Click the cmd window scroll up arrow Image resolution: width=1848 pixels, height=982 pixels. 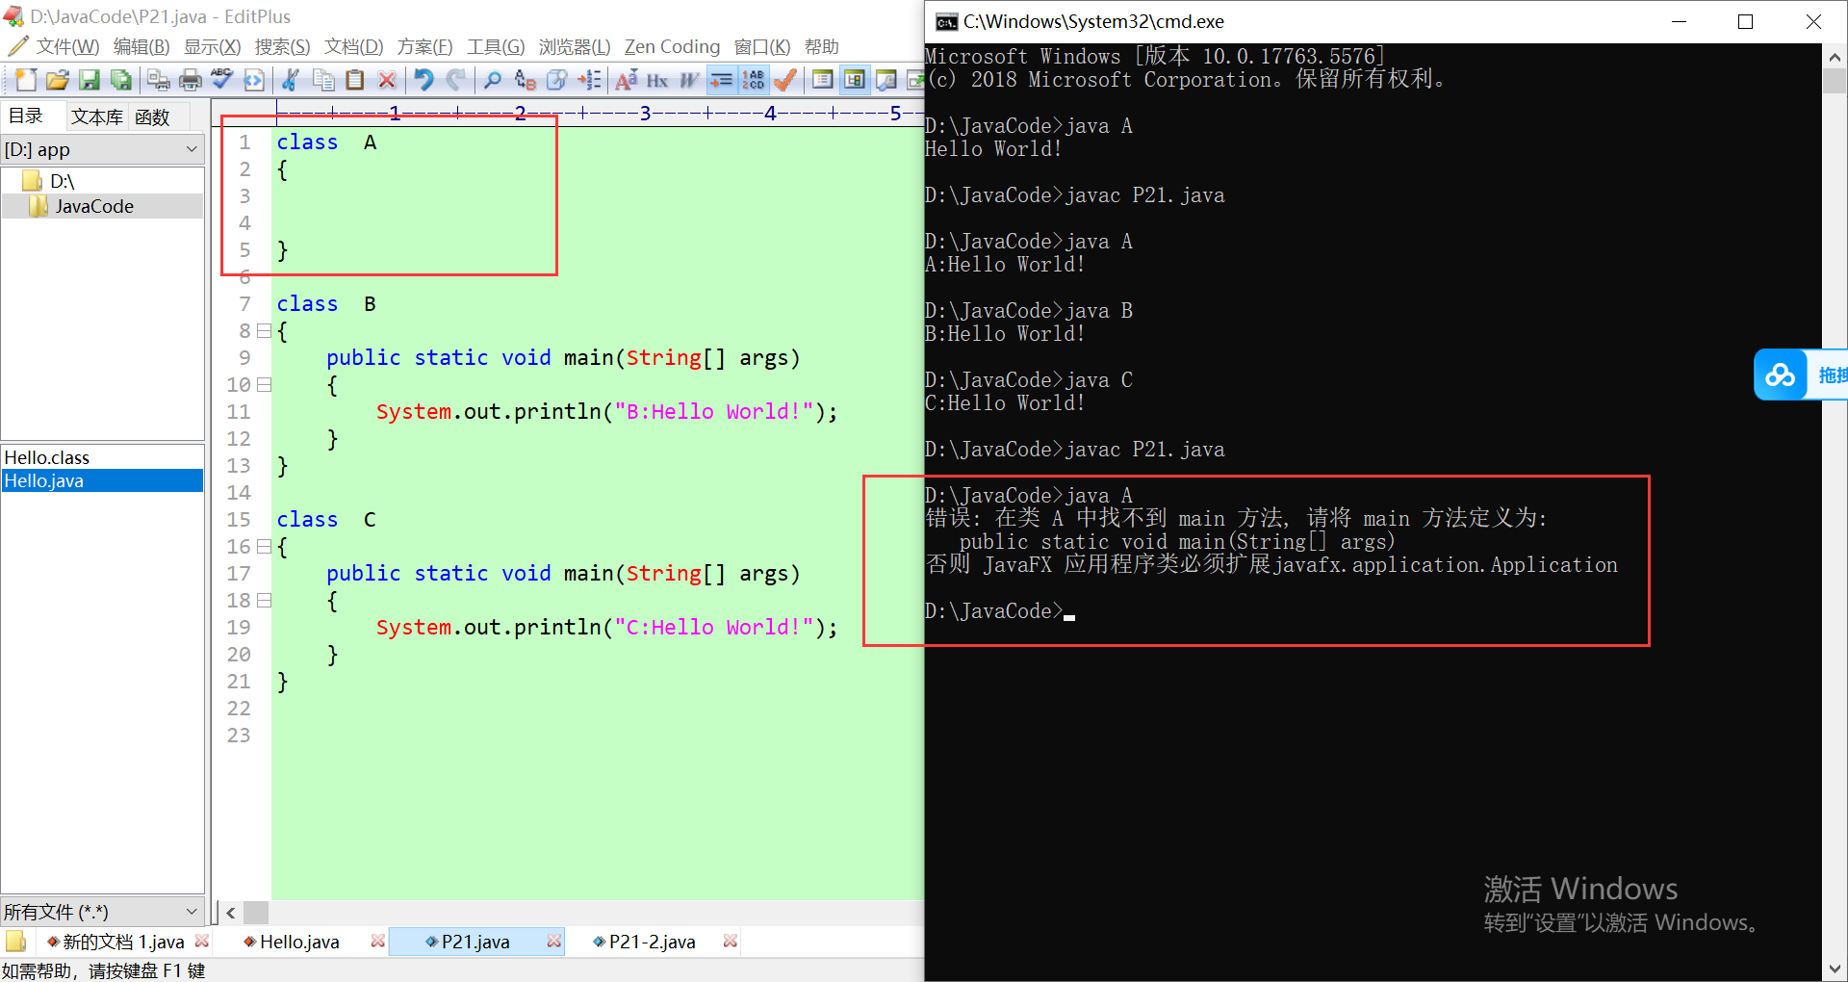[1835, 58]
